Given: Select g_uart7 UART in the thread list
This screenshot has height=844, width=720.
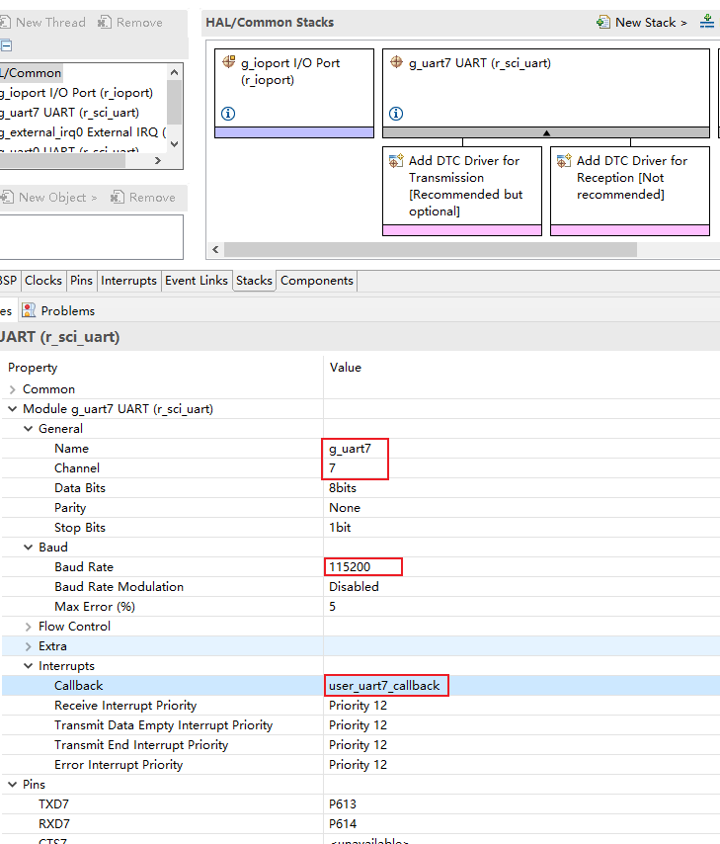Looking at the screenshot, I should click(69, 113).
